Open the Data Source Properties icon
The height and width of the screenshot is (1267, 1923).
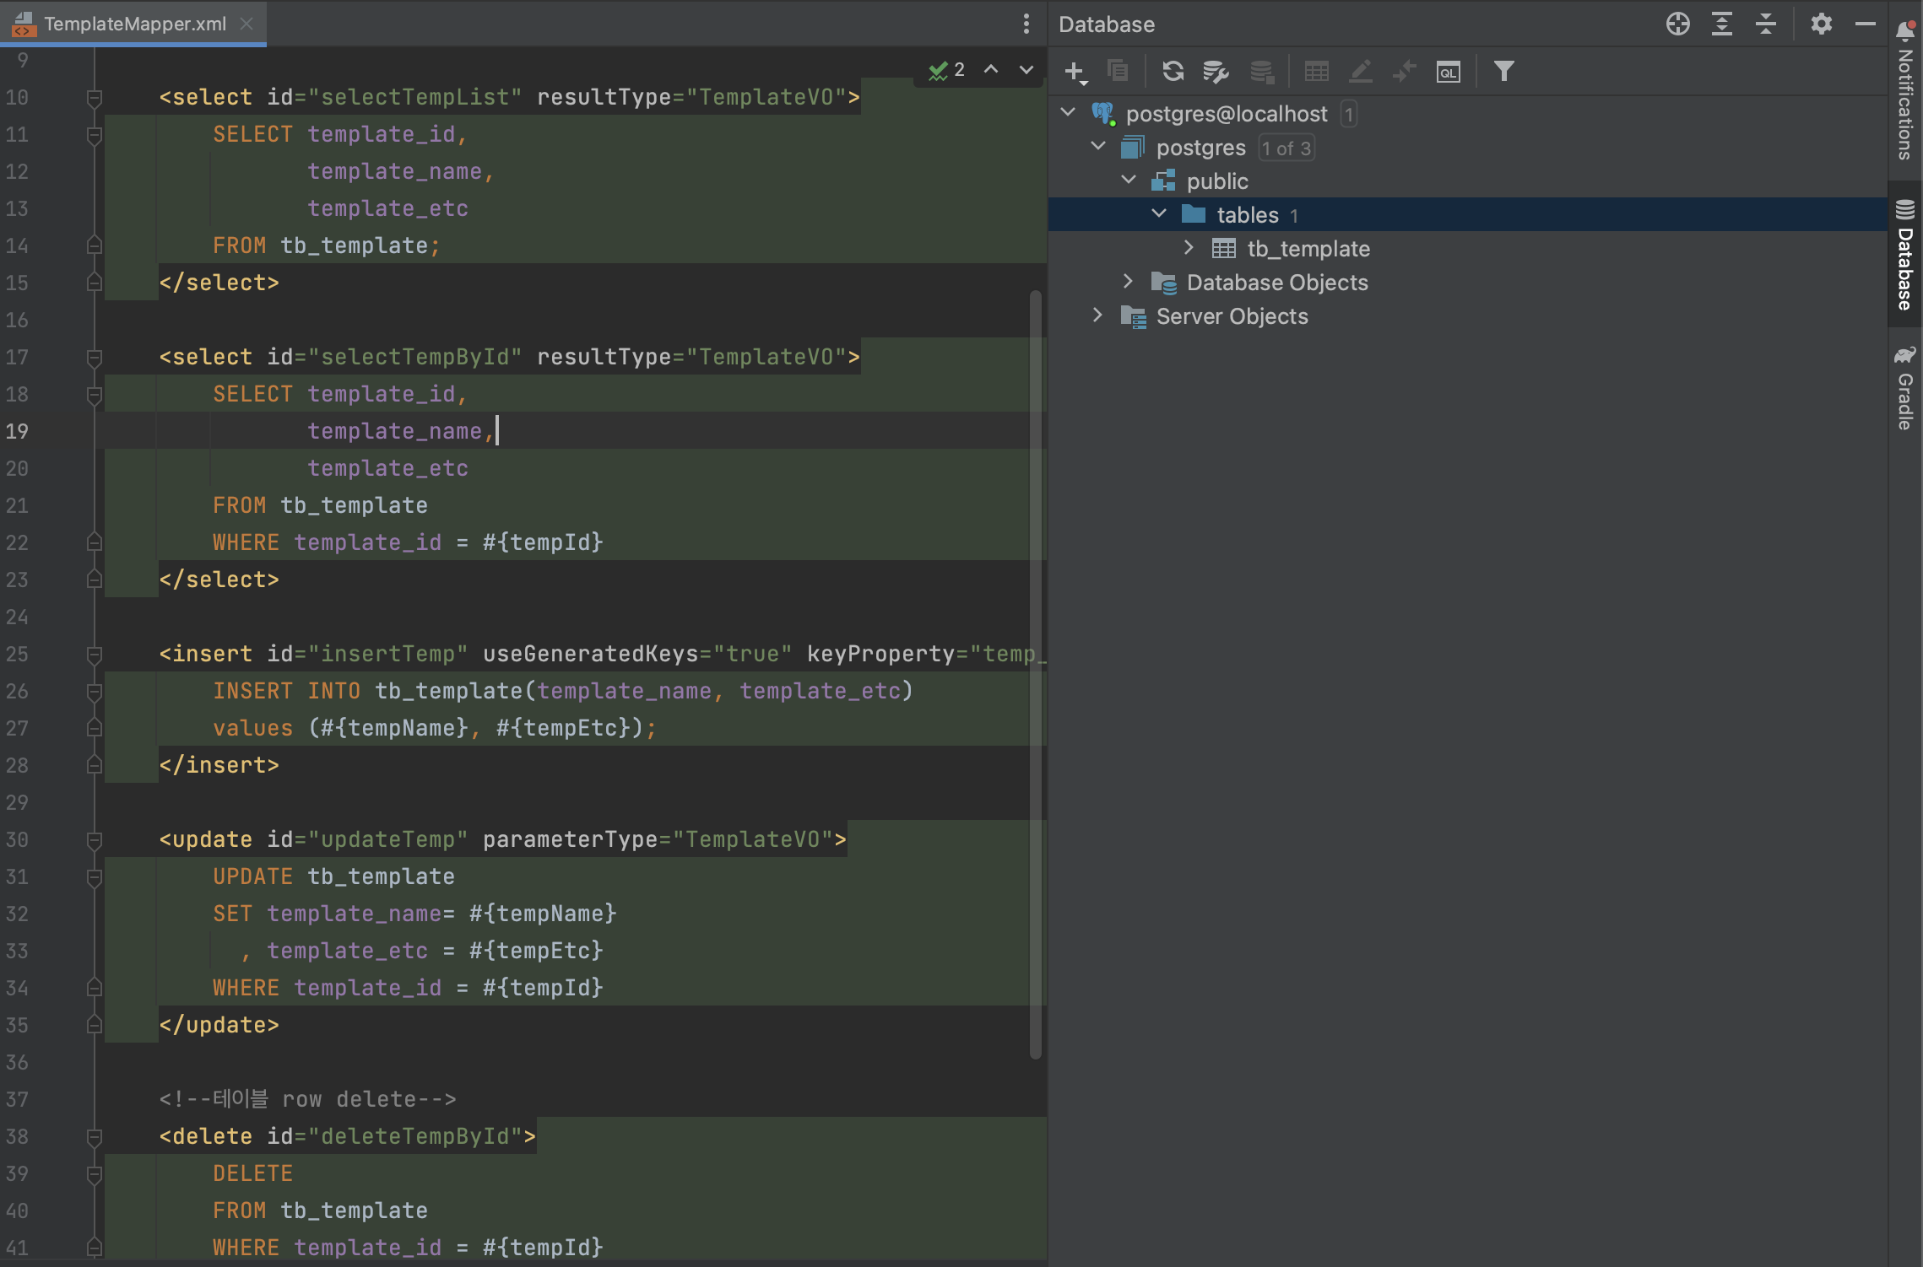coord(1215,72)
